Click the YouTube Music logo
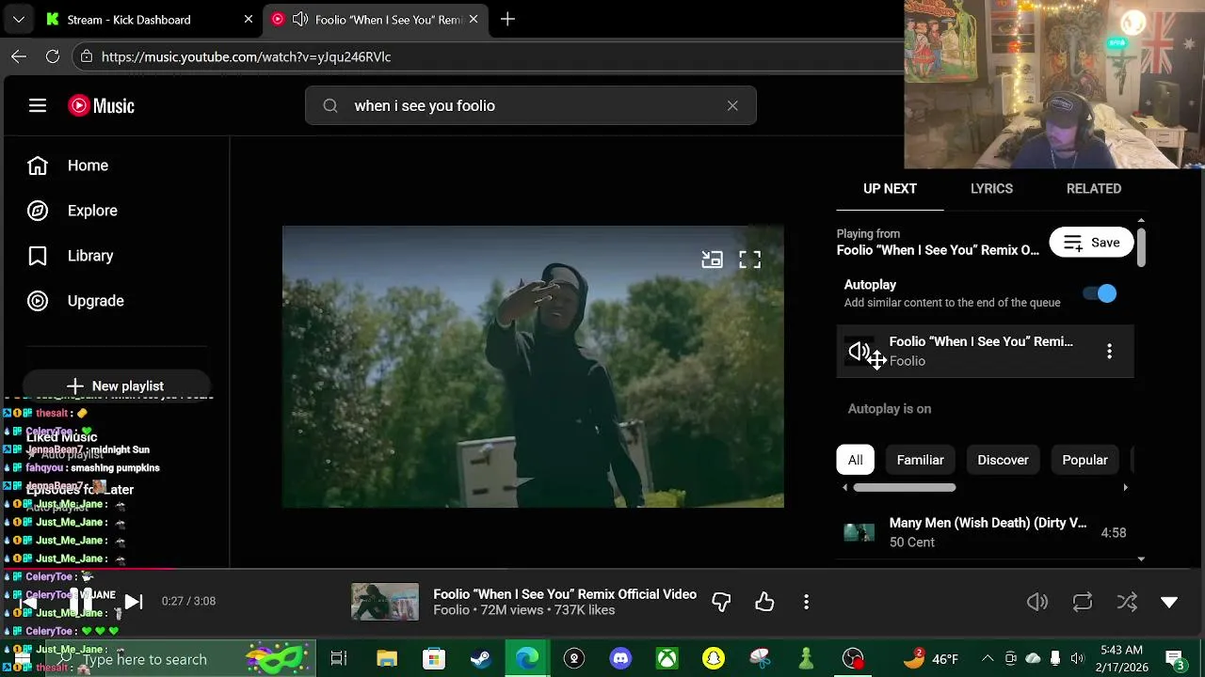1205x677 pixels. 101,105
